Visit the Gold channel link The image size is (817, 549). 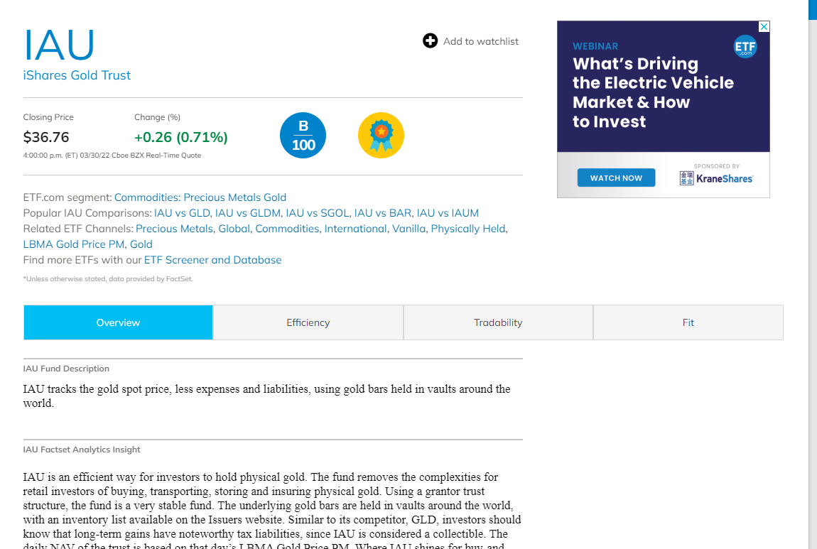click(141, 244)
